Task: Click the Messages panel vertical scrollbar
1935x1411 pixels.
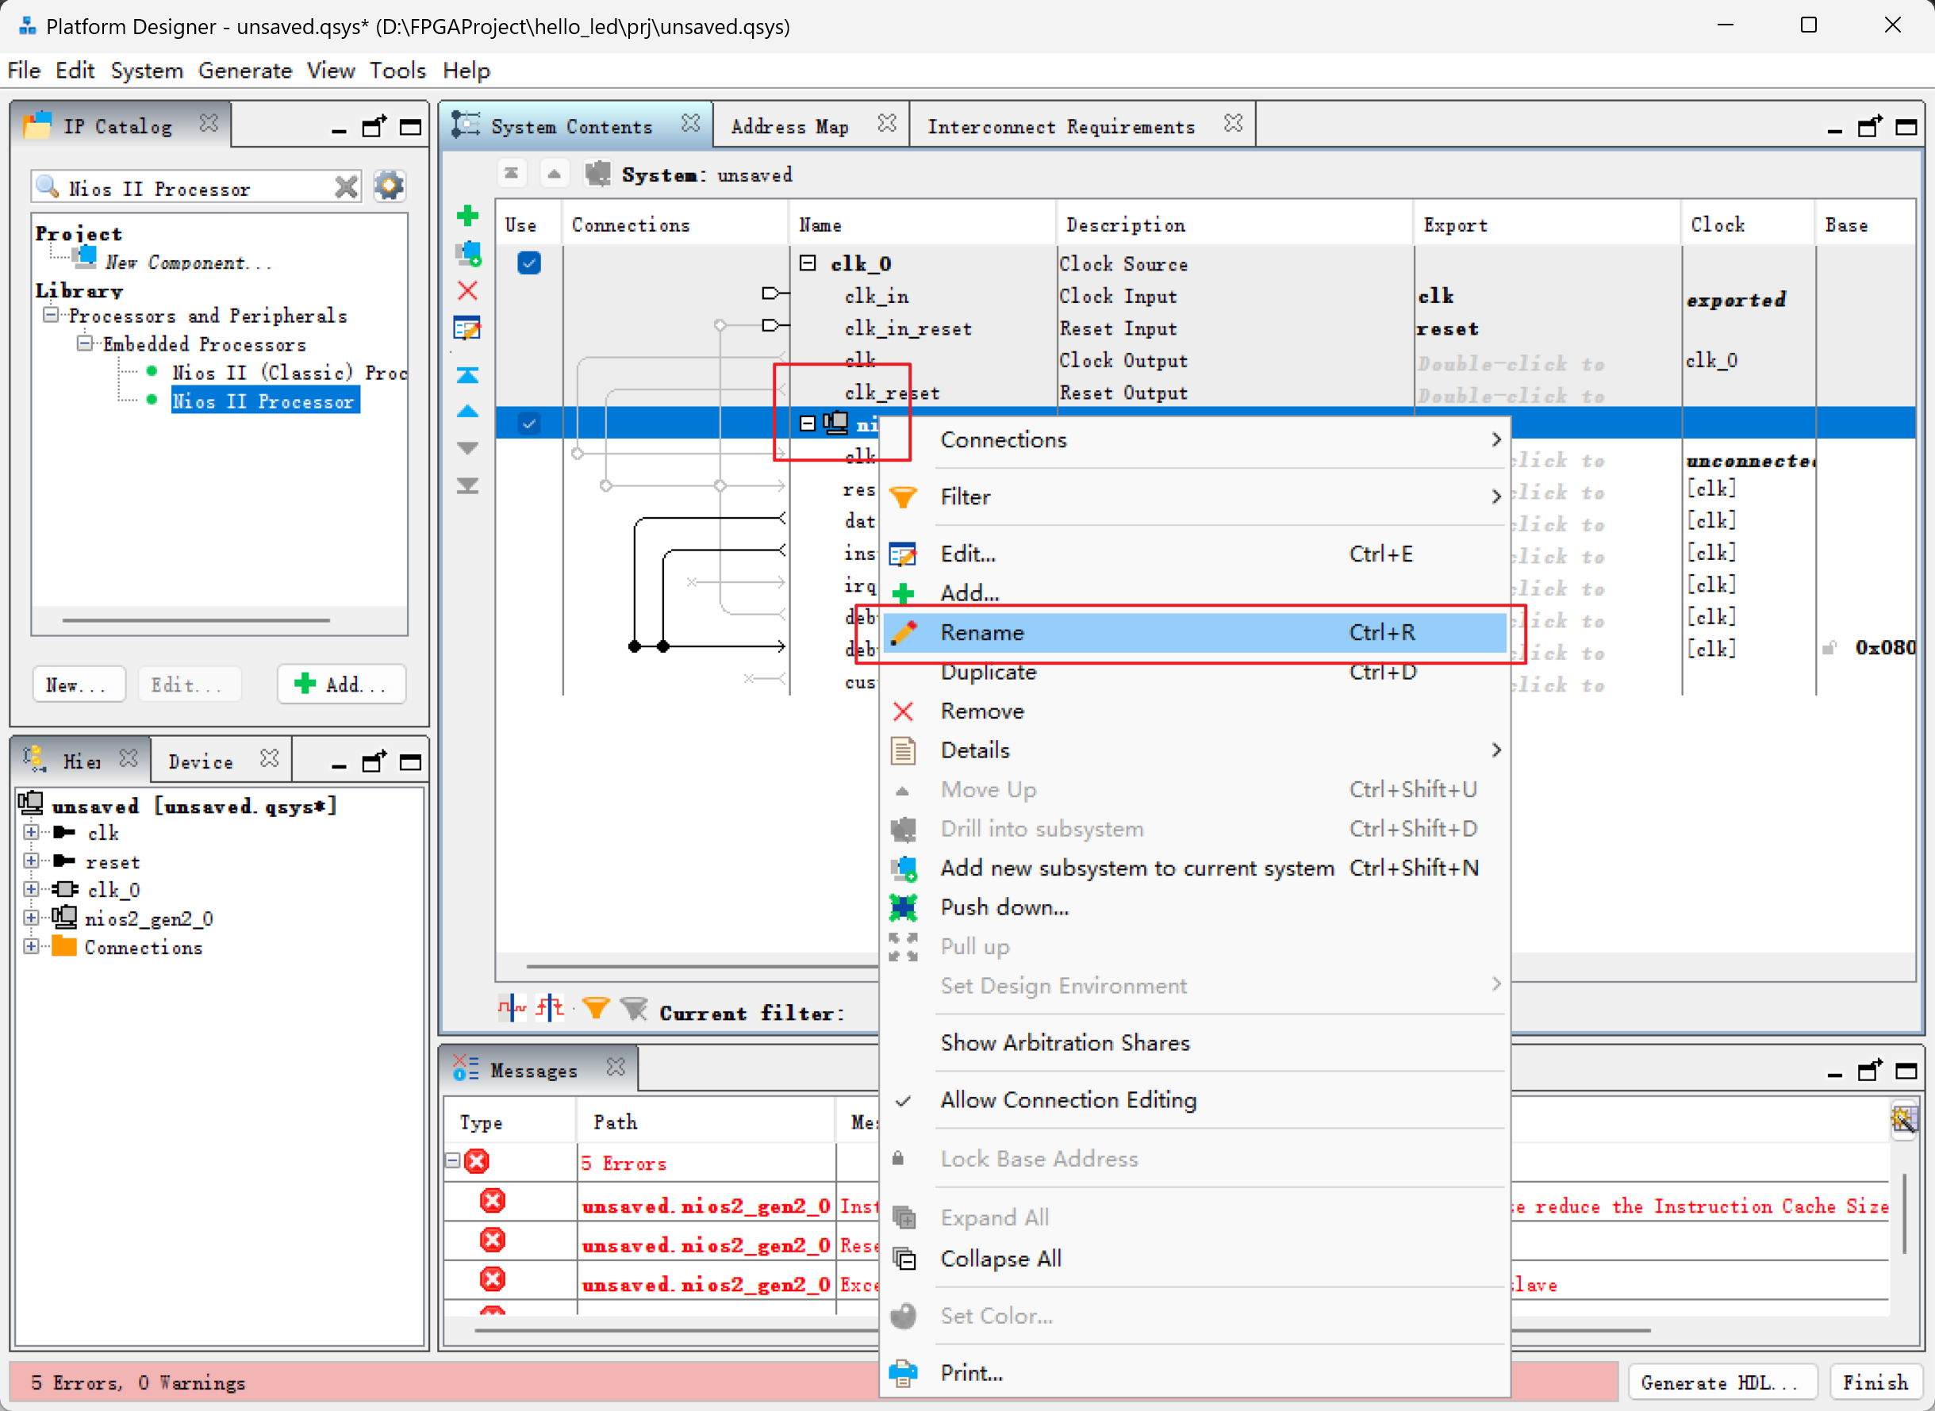Action: [1904, 1213]
